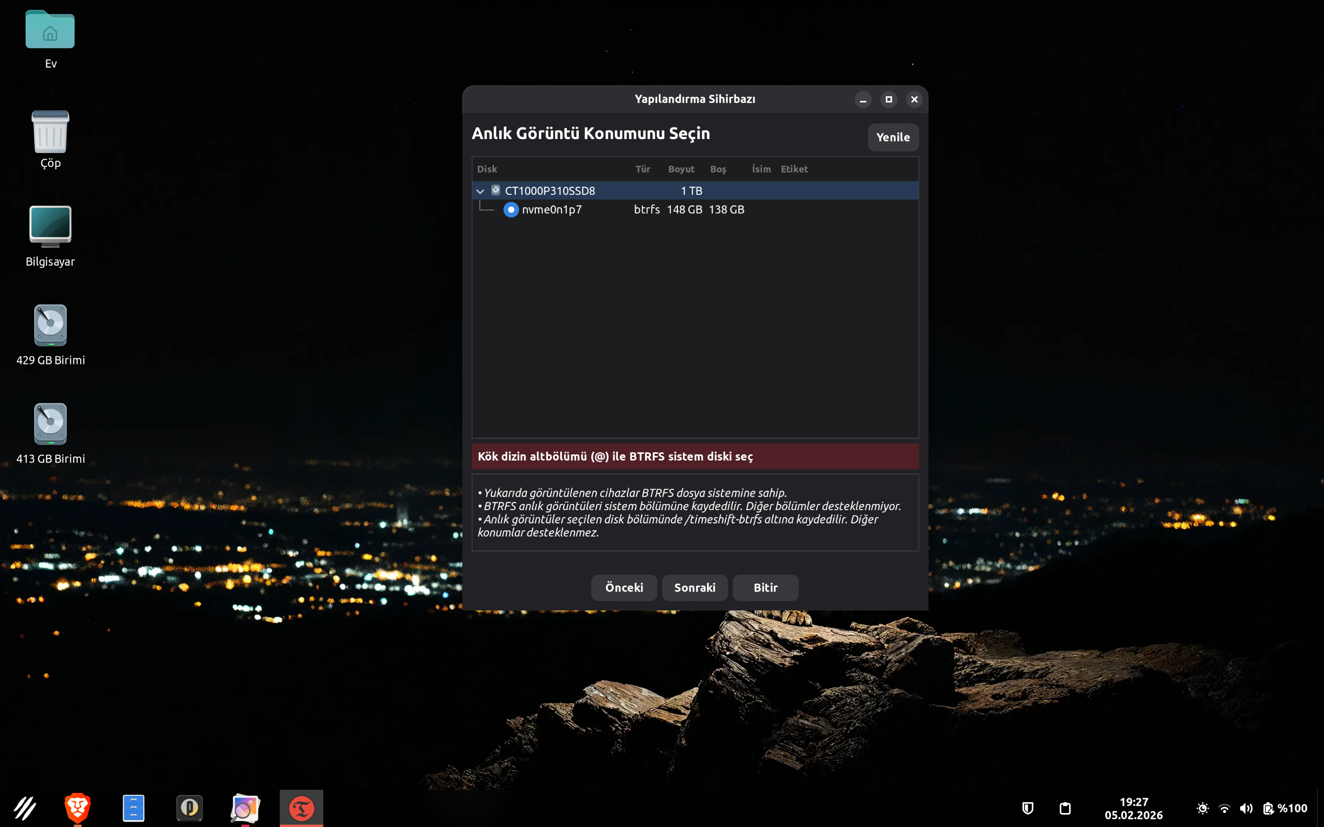
Task: Open the clock and date panel
Action: 1133,808
